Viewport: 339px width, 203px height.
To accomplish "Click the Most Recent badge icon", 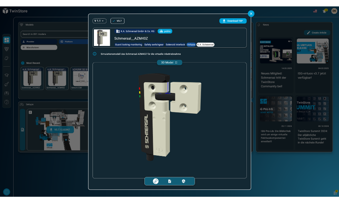I will coord(23,63).
